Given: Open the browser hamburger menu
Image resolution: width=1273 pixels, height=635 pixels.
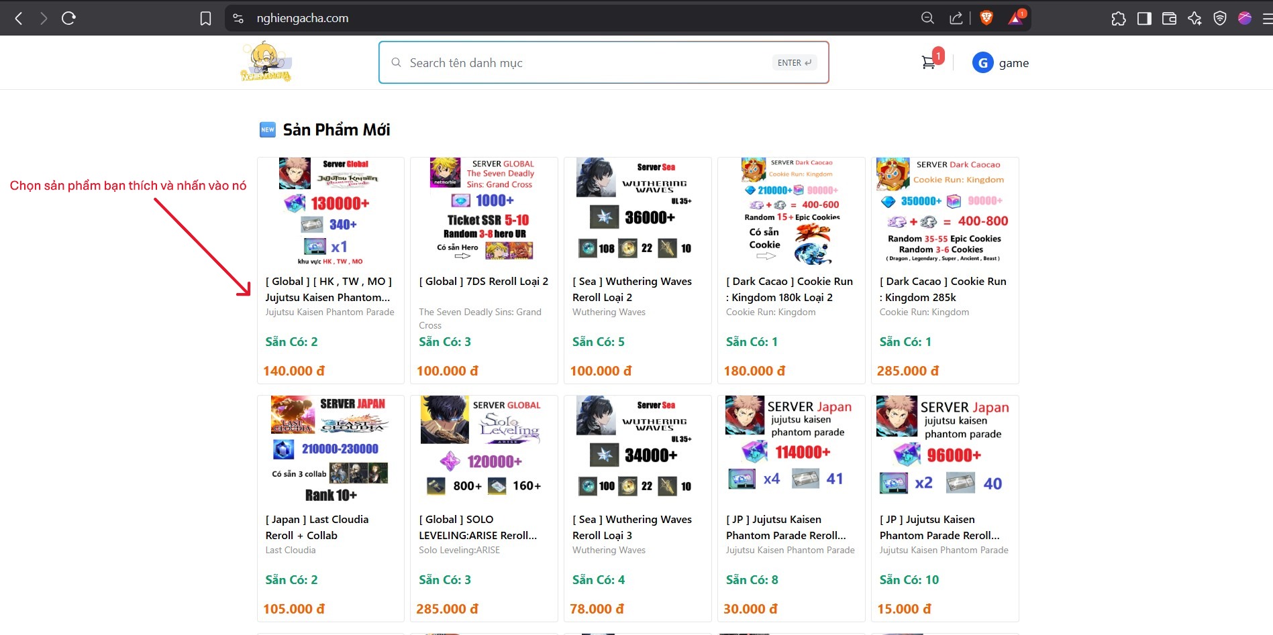Looking at the screenshot, I should (x=1266, y=18).
